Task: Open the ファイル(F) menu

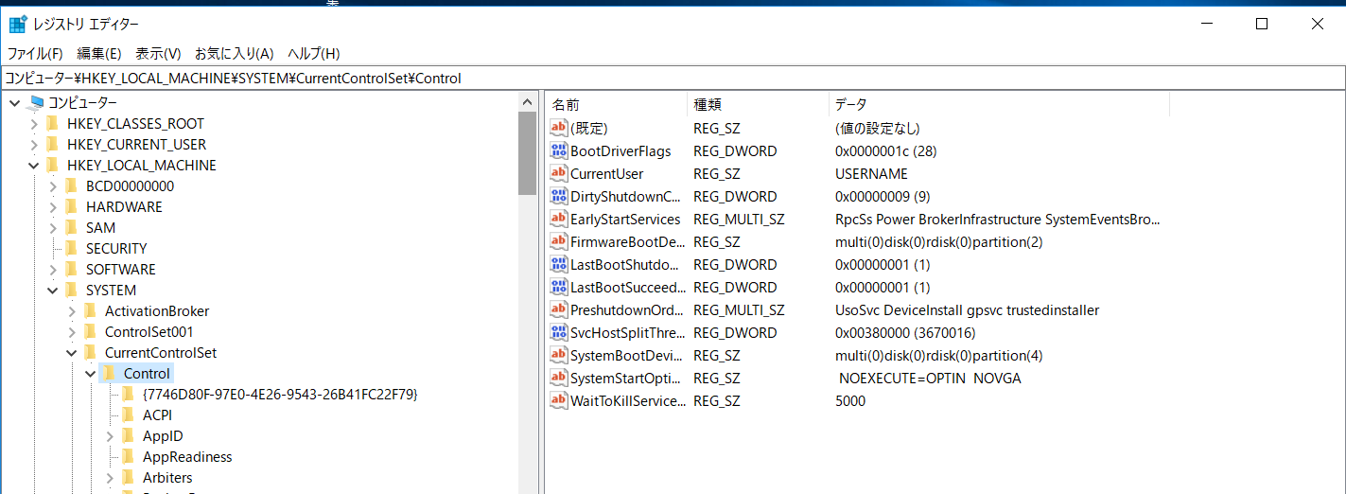Action: [x=35, y=54]
